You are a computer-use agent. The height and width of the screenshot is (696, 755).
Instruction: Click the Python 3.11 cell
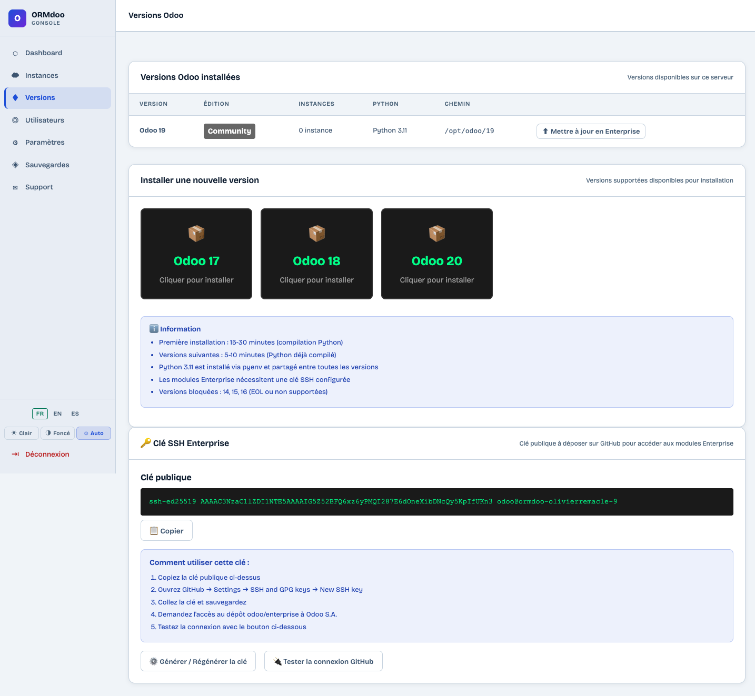[390, 130]
